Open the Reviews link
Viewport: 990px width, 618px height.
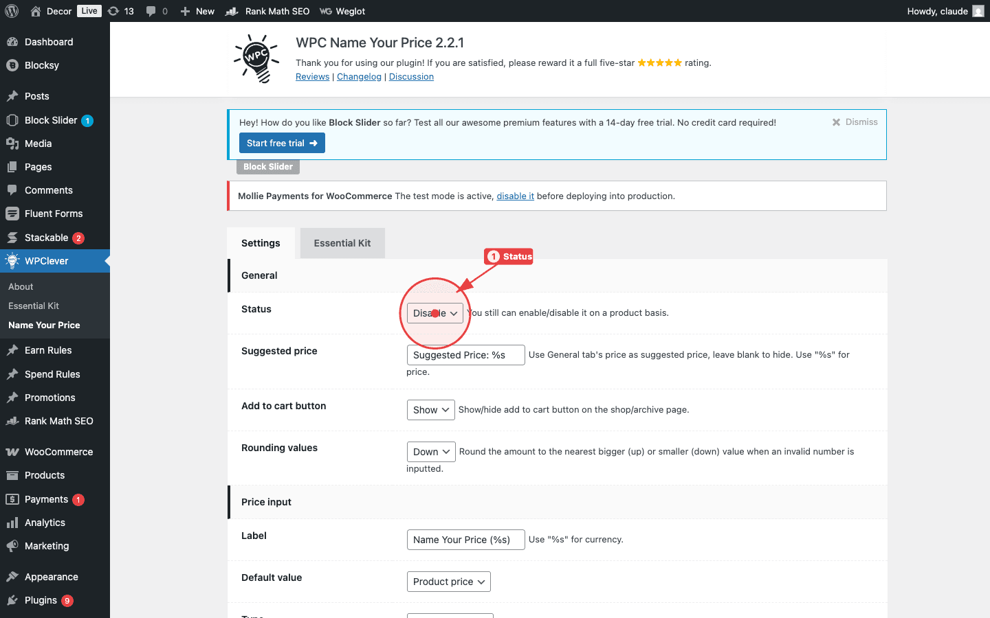tap(313, 77)
